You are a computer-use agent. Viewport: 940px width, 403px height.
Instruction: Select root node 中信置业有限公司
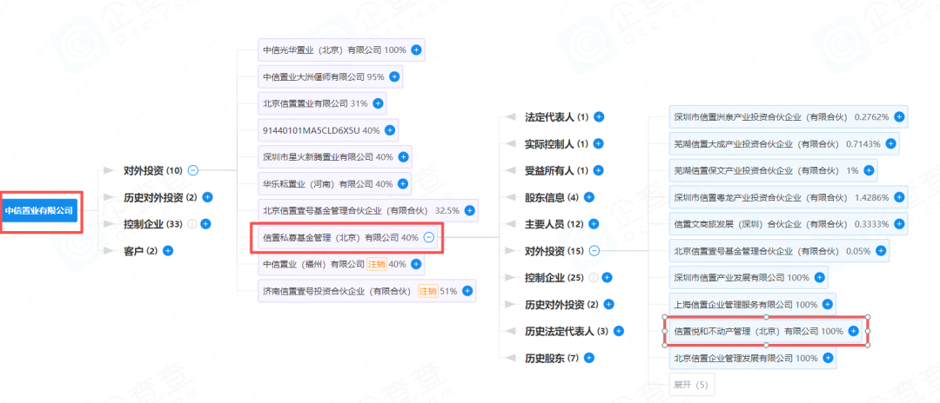tap(39, 210)
